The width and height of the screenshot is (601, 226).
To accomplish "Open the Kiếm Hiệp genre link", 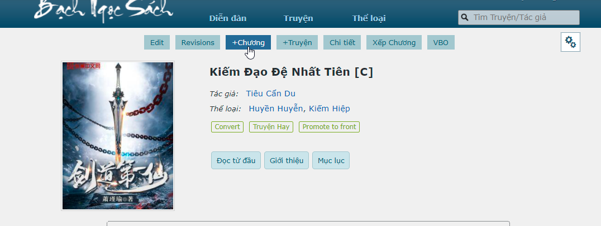I will [x=330, y=109].
